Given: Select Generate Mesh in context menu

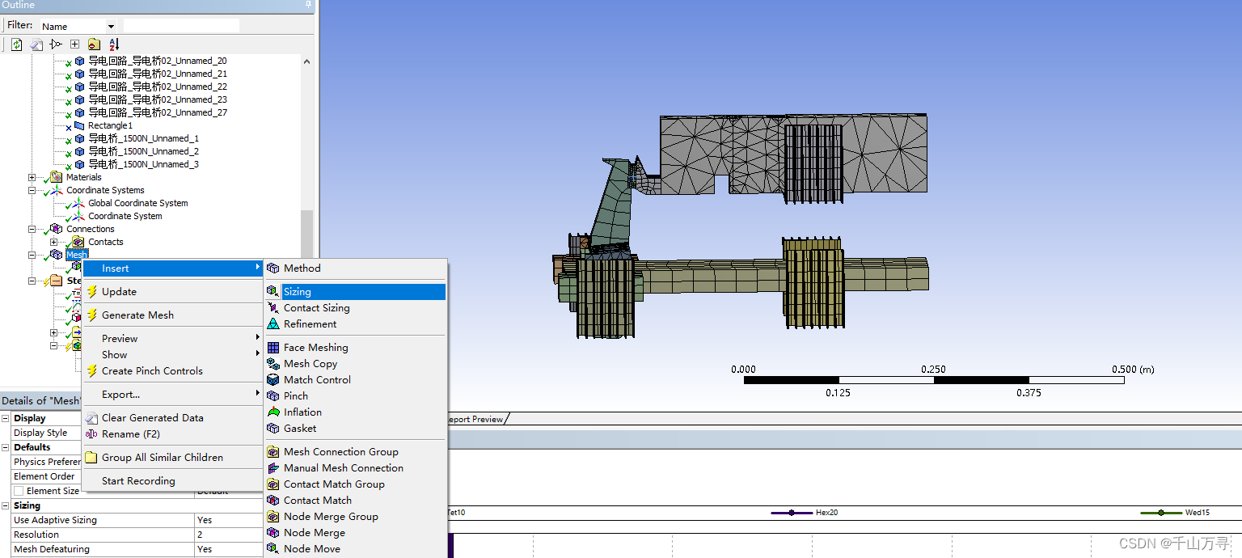Looking at the screenshot, I should 174,315.
